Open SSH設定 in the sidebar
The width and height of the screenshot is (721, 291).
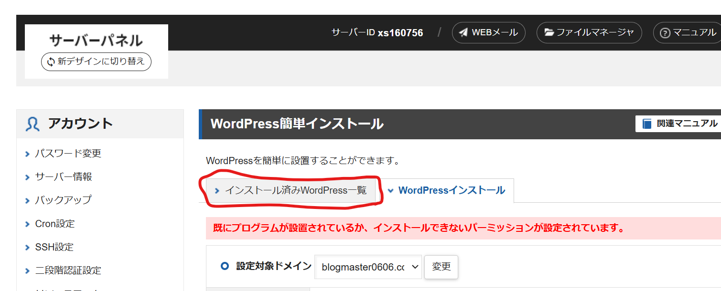point(54,247)
